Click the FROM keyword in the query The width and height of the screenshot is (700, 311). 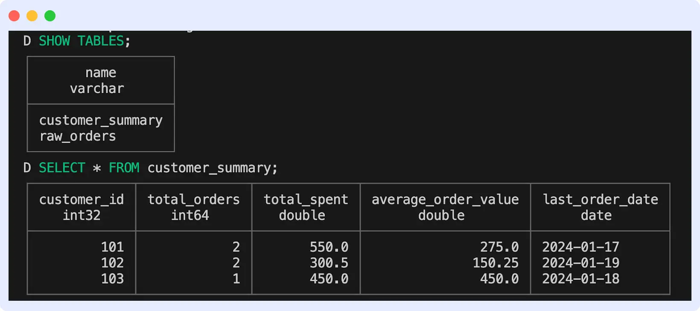point(125,168)
